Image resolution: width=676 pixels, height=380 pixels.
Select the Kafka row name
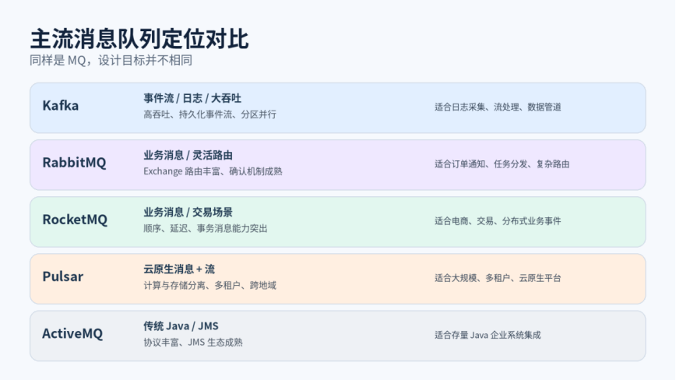pos(61,106)
